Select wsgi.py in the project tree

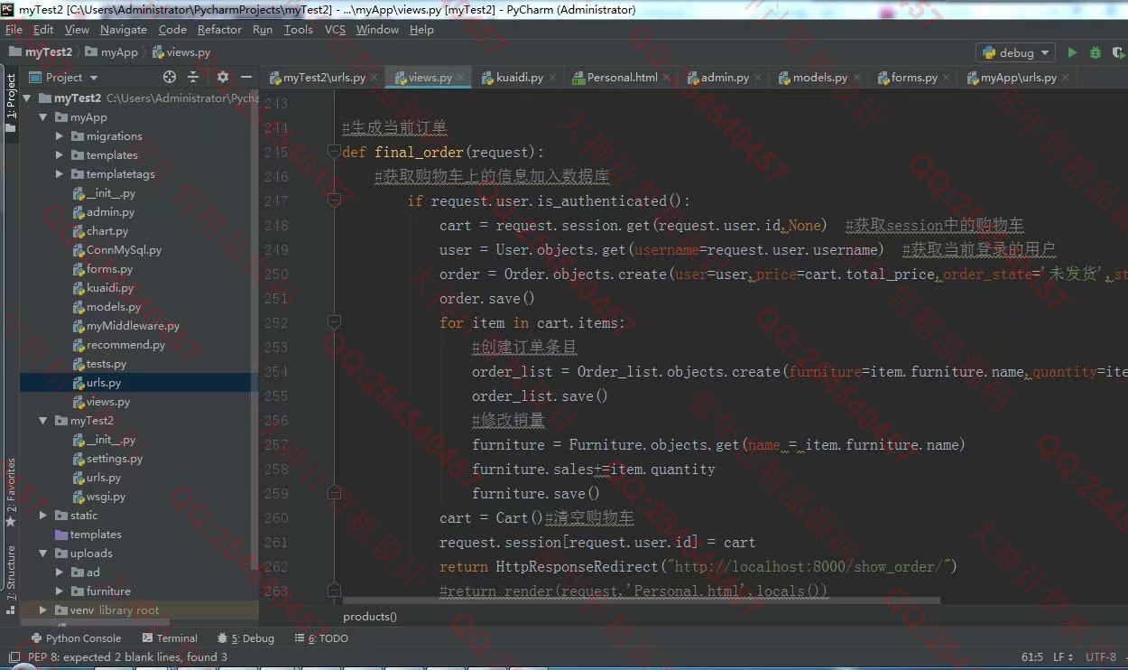click(x=106, y=497)
